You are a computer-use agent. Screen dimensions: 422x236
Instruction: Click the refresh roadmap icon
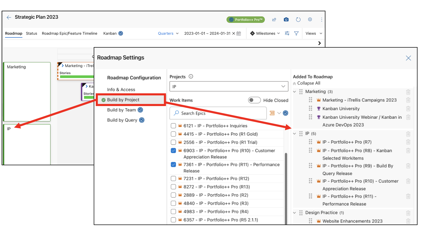[298, 19]
